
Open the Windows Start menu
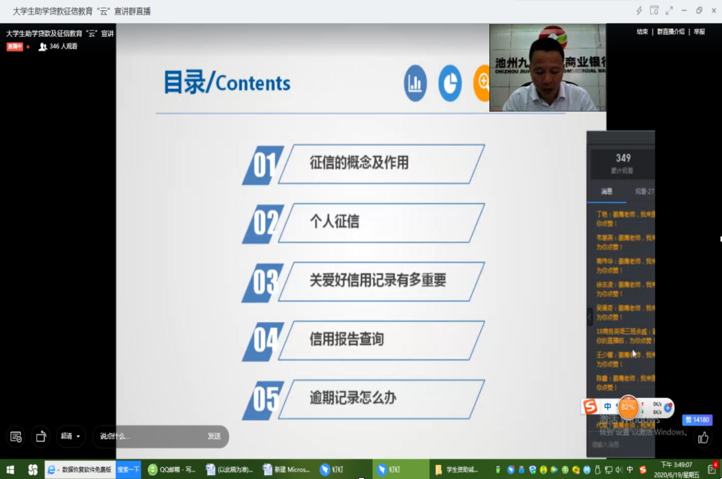(x=10, y=470)
